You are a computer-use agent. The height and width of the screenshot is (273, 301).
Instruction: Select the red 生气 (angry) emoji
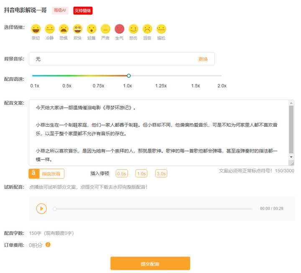pyautogui.click(x=120, y=29)
